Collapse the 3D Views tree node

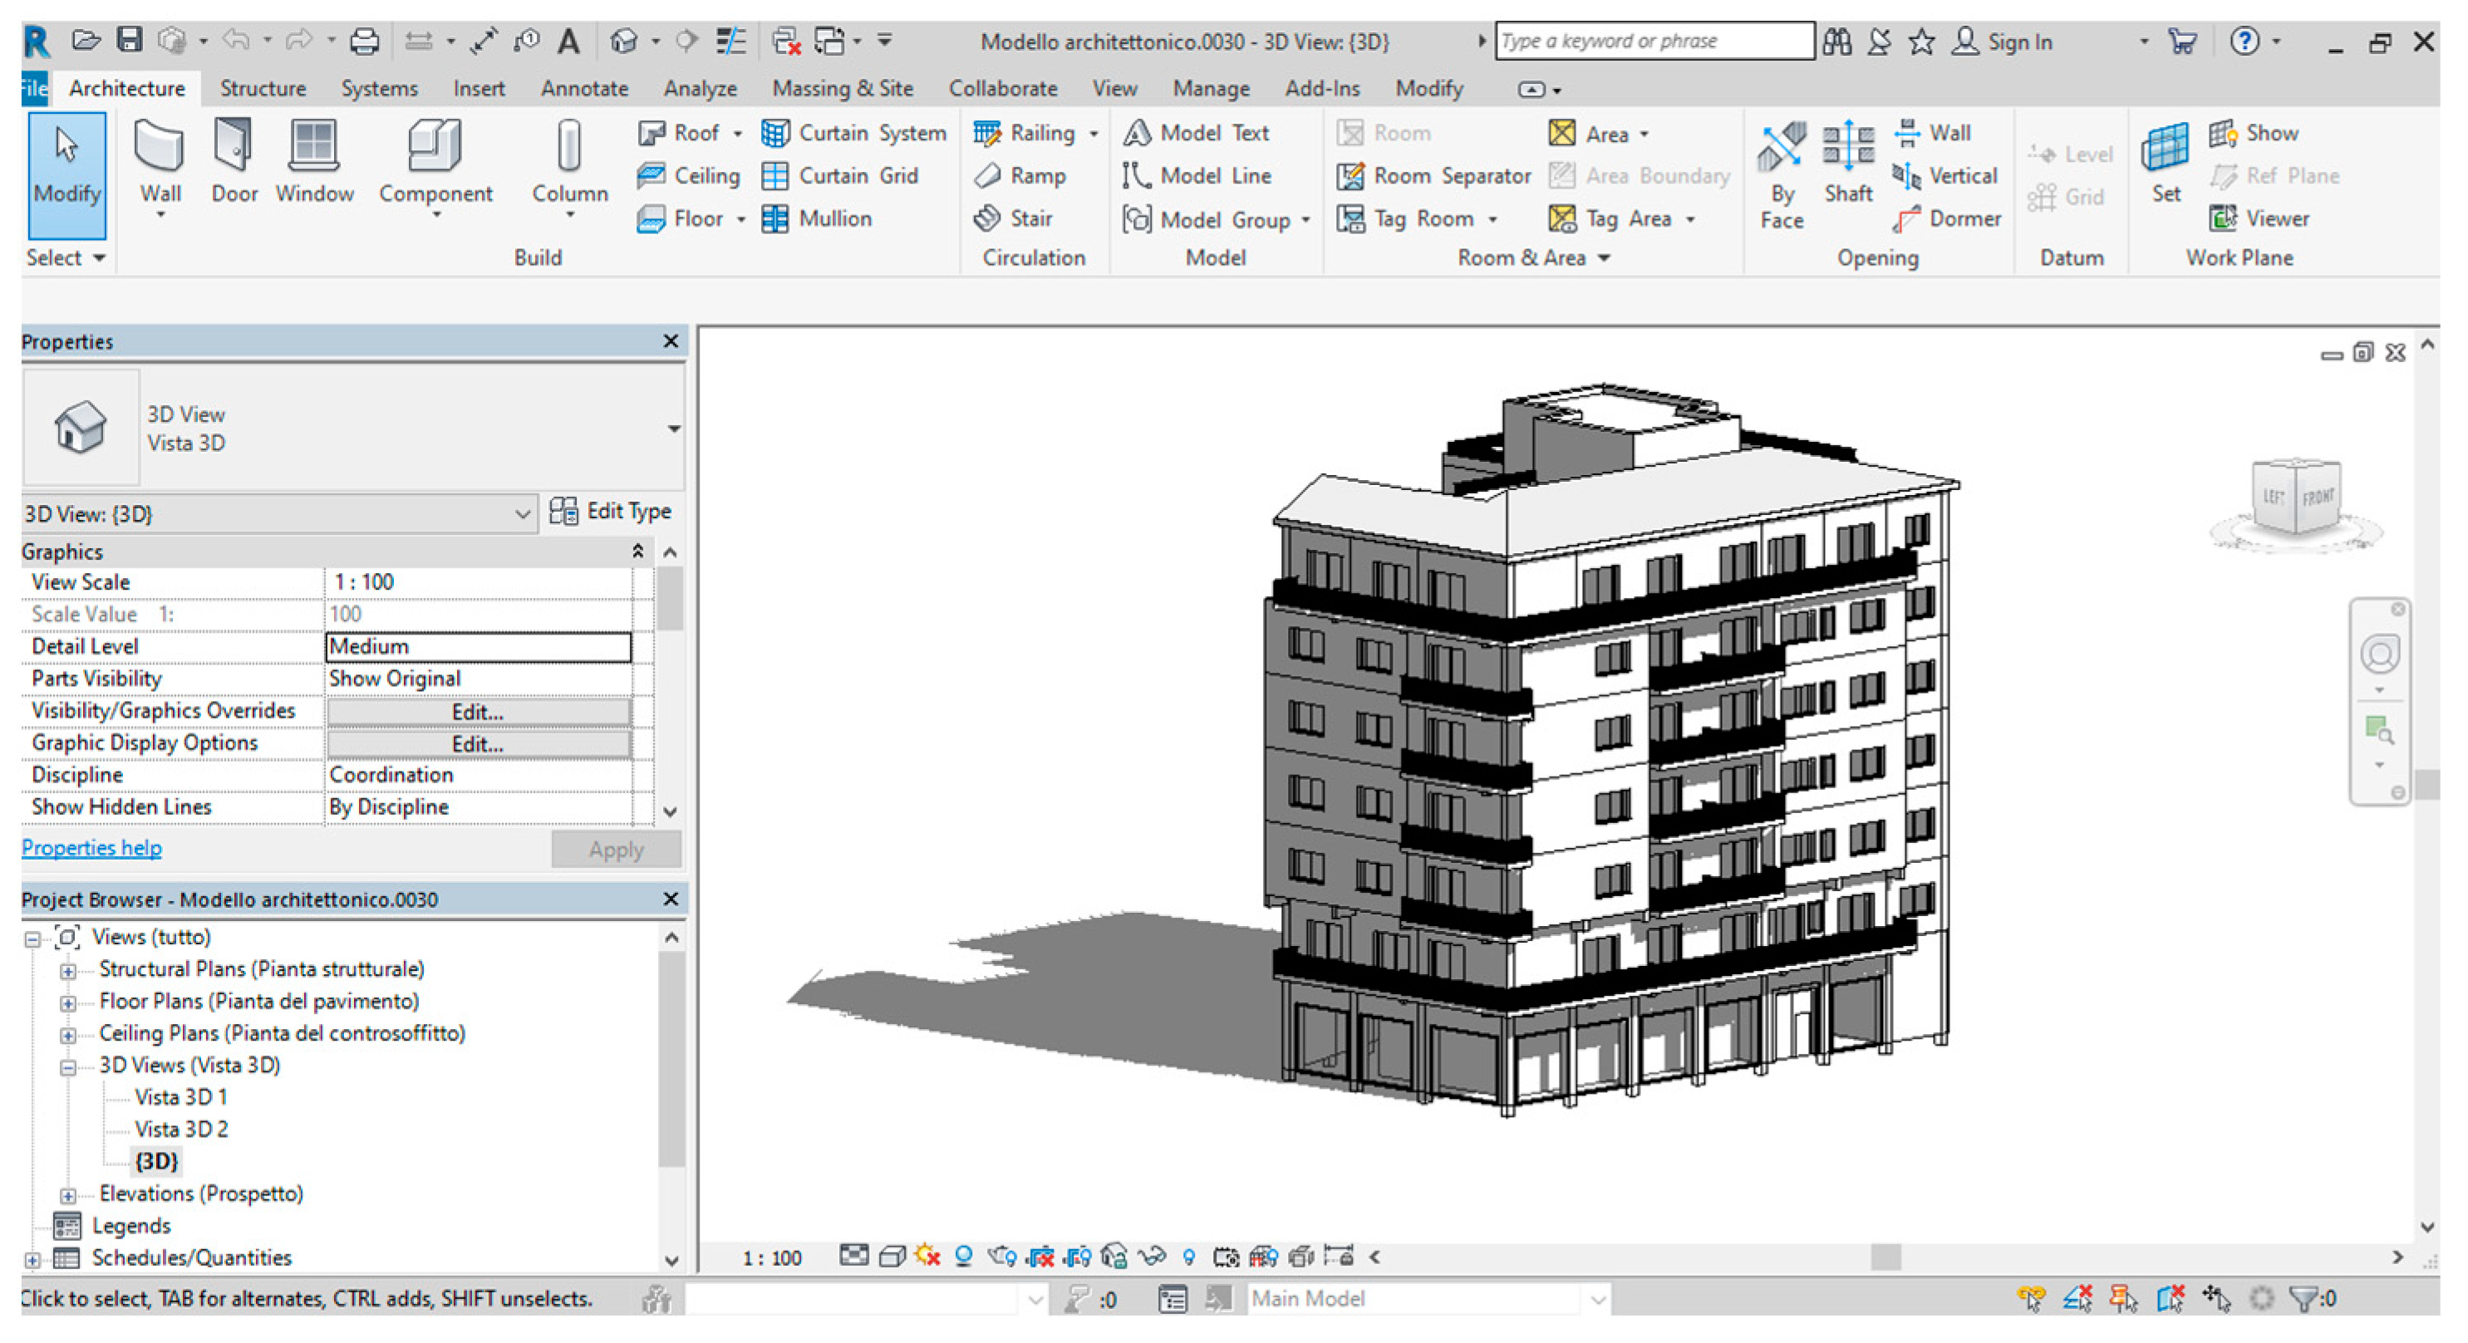68,1067
